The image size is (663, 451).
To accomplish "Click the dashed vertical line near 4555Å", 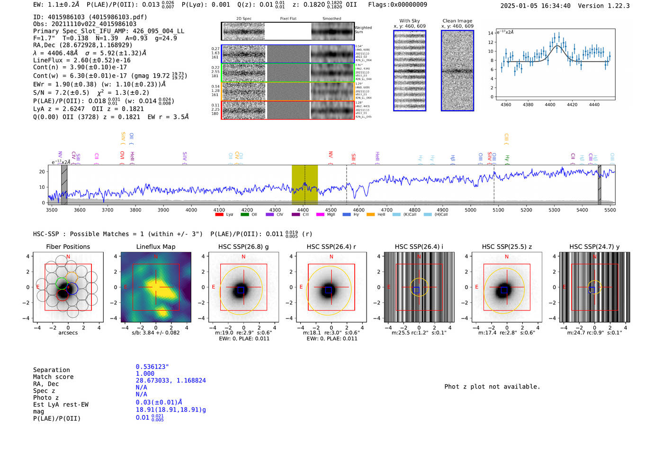I will pos(347,185).
